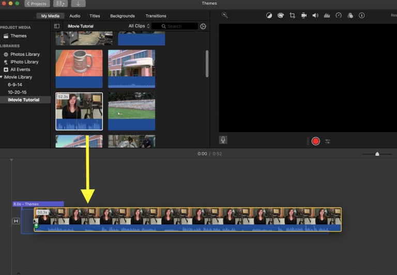397x275 pixels.
Task: Open the color correction palette tool
Action: click(281, 15)
